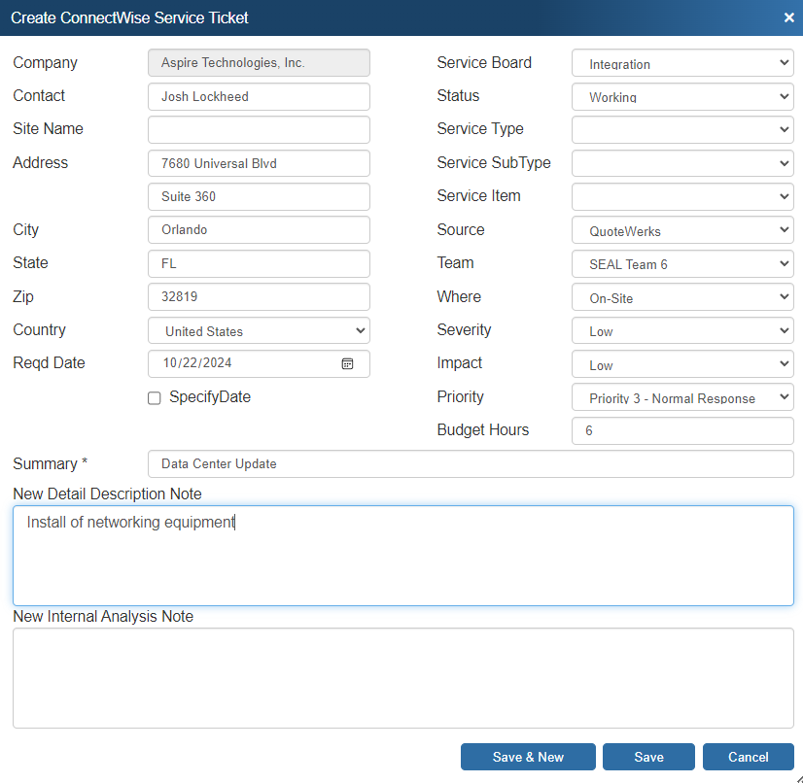Click inside the Budget Hours field
Image resolution: width=803 pixels, height=783 pixels.
click(681, 430)
